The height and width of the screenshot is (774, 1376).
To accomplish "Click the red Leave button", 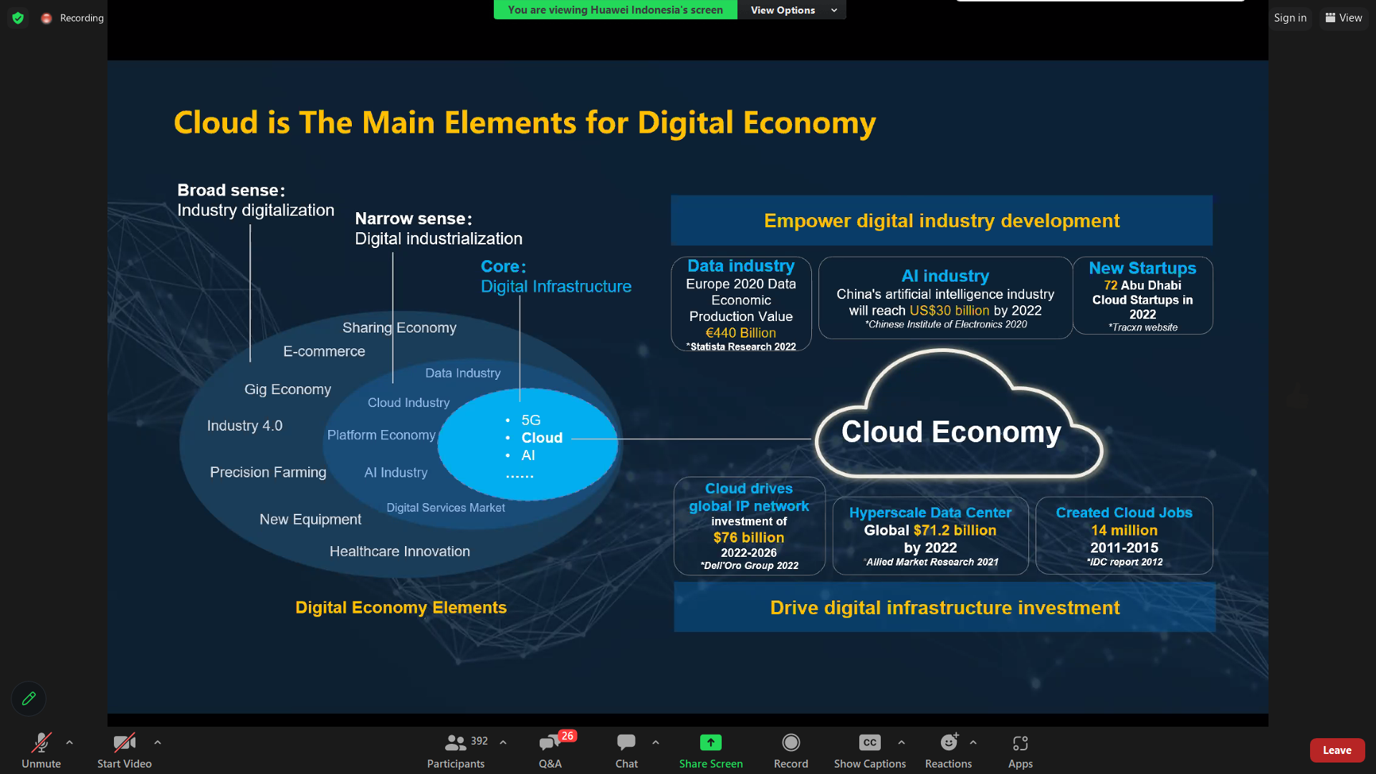I will point(1337,750).
